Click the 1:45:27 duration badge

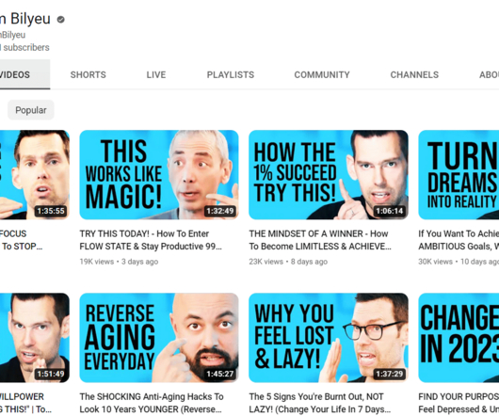pyautogui.click(x=220, y=374)
